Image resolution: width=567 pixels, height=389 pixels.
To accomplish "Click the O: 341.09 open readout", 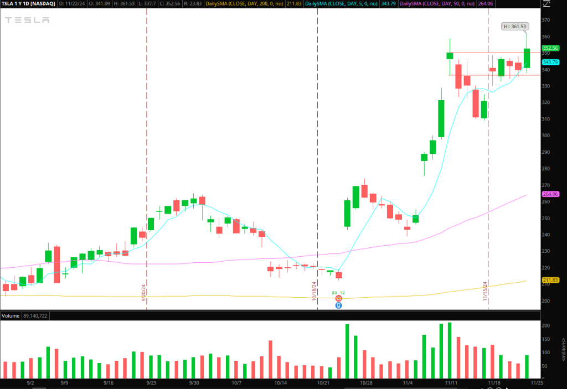I will [100, 4].
